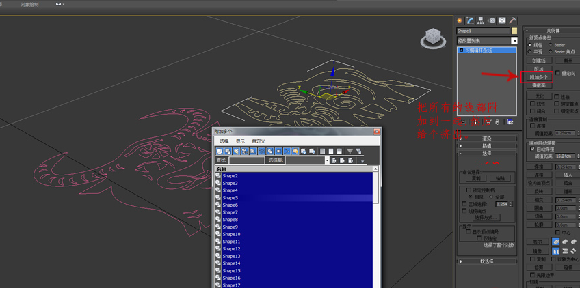
Task: Open the Hierarchy command panel tab
Action: click(x=481, y=20)
